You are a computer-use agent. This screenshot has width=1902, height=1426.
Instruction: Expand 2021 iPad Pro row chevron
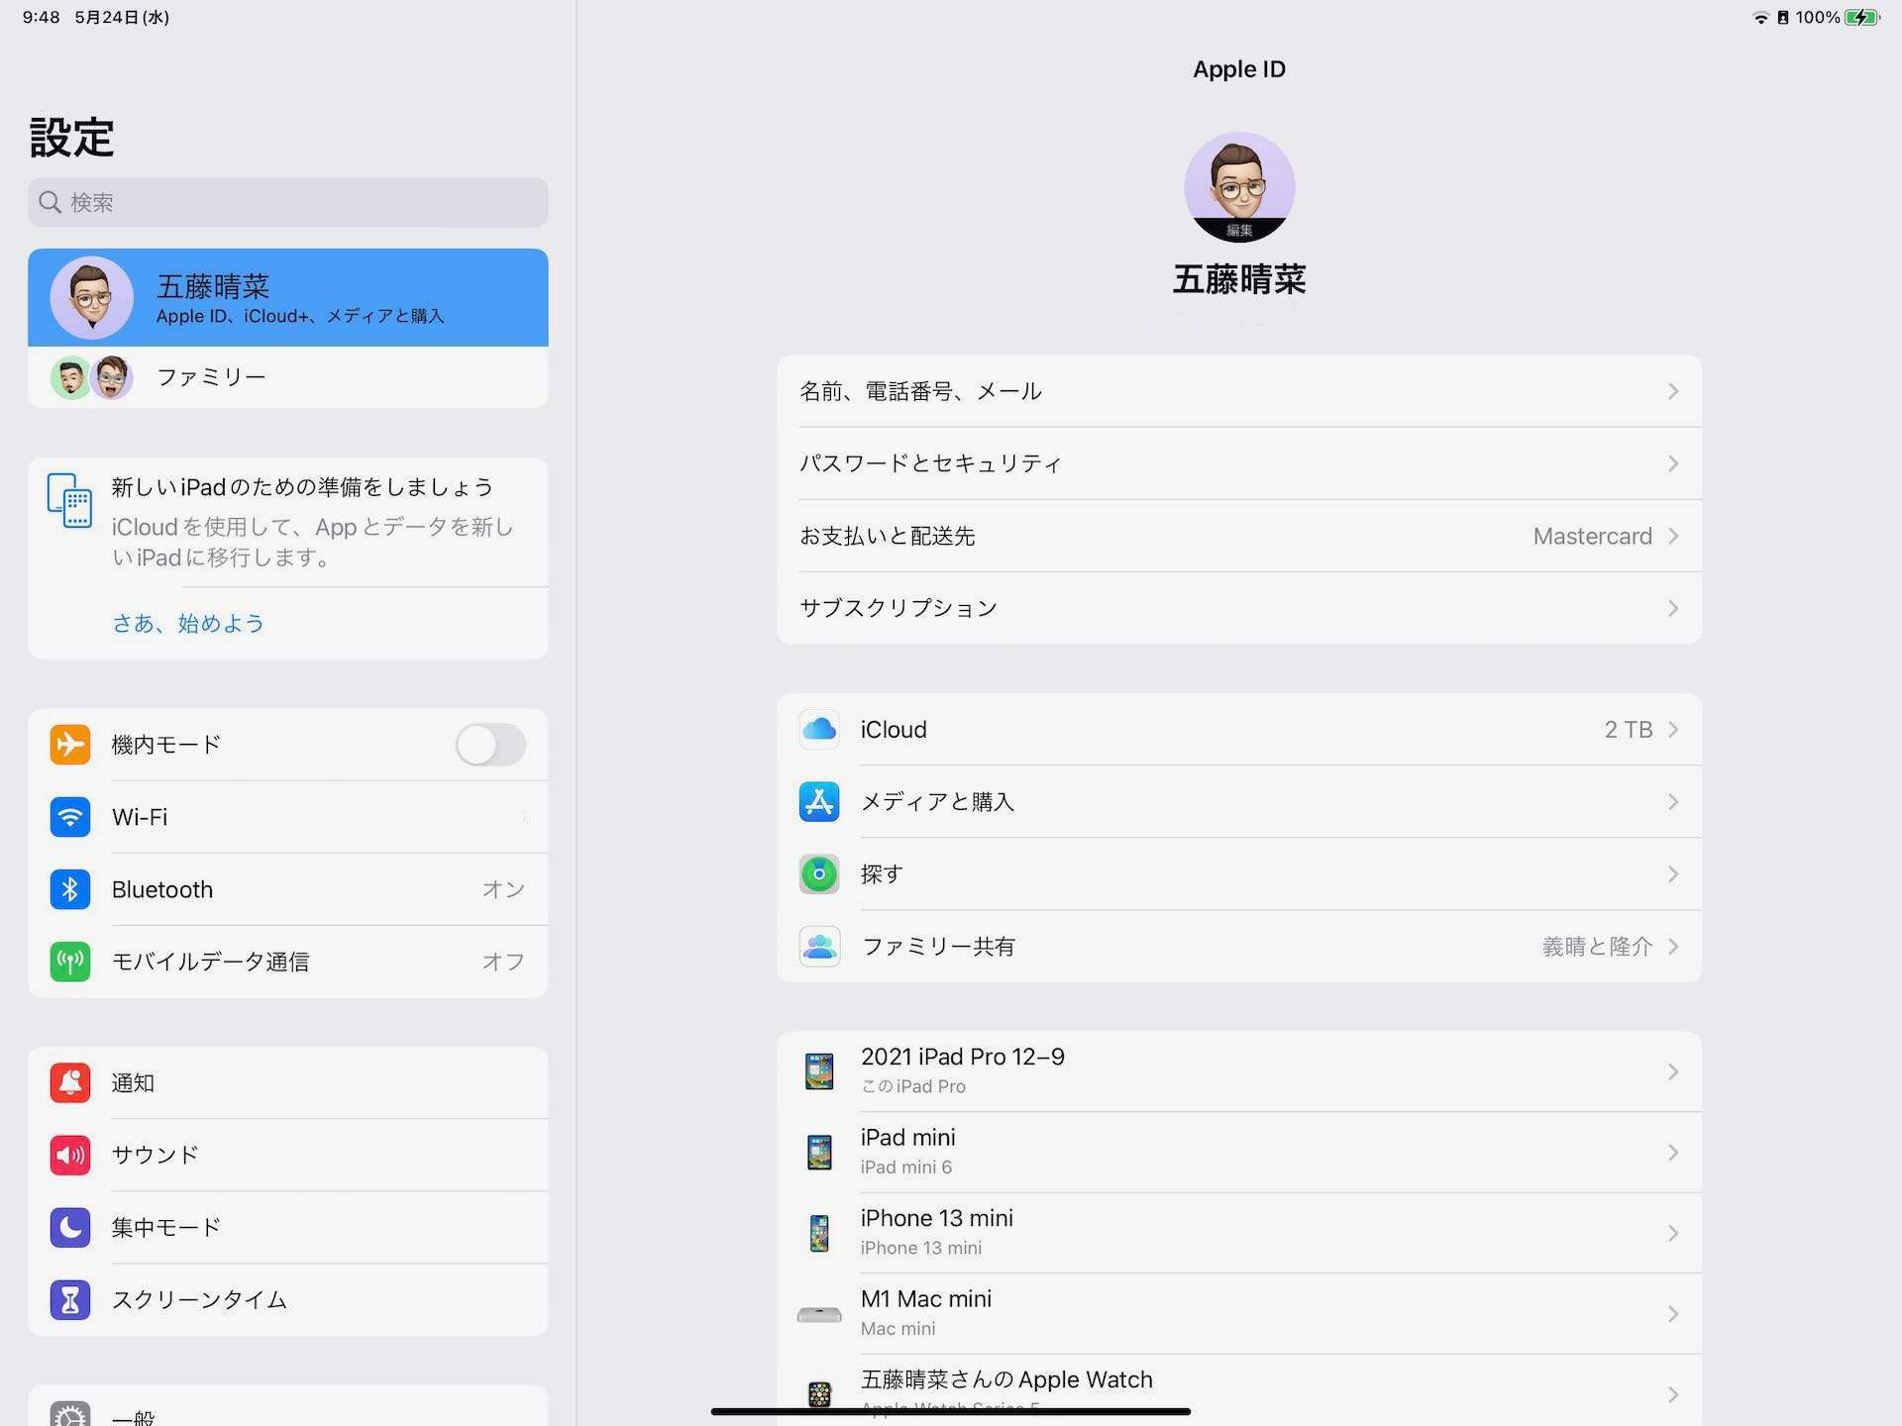pyautogui.click(x=1672, y=1071)
